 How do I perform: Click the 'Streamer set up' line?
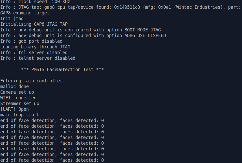pyautogui.click(x=20, y=104)
